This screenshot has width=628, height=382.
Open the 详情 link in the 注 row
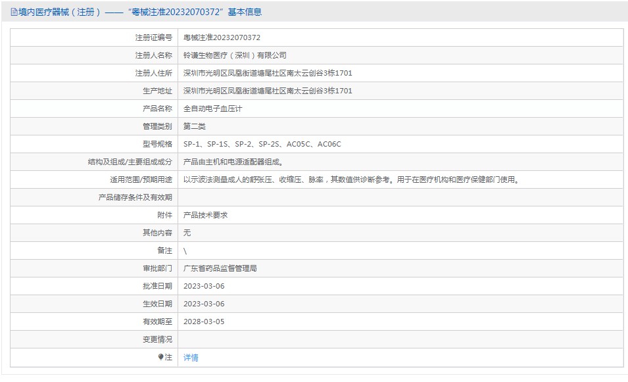(x=191, y=358)
